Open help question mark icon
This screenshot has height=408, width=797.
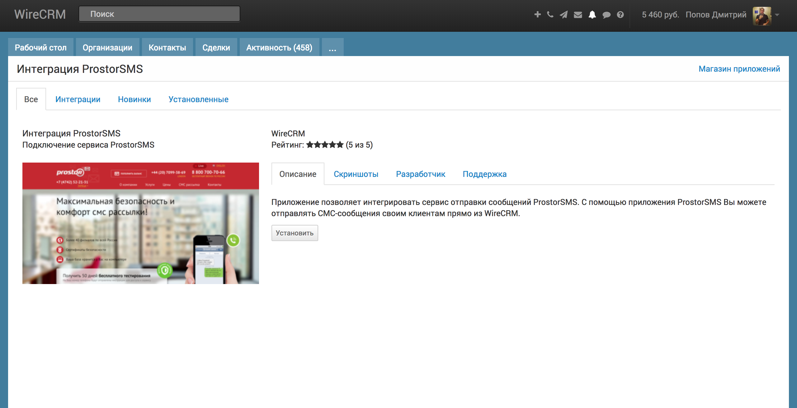[620, 15]
